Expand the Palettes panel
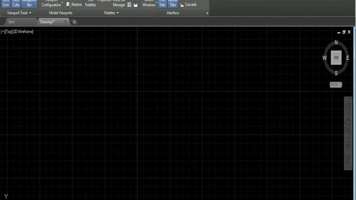 click(111, 13)
